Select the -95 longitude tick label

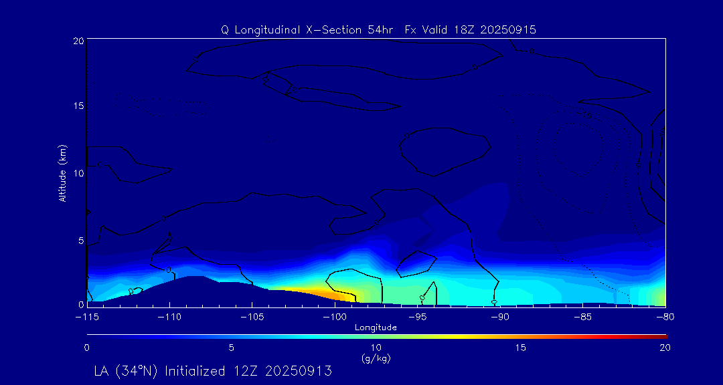(x=418, y=317)
